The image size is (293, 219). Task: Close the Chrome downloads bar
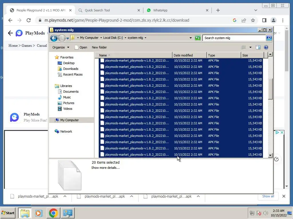284,196
